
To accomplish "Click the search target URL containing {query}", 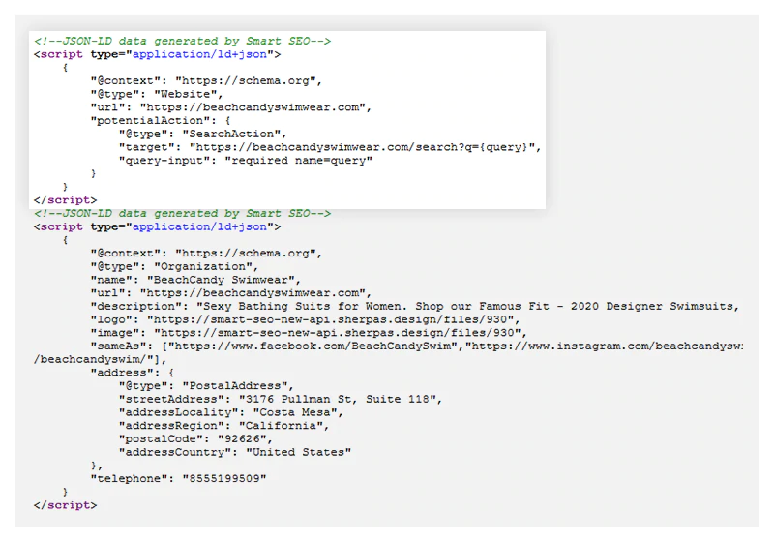I will [x=364, y=147].
